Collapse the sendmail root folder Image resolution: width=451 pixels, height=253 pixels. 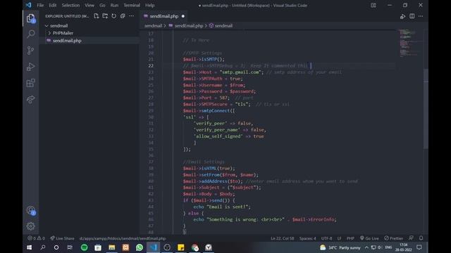(x=47, y=25)
